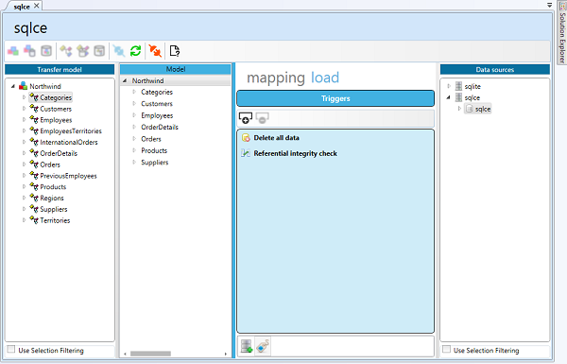Screen dimensions: 567x364
Task: Click the Regions transfer model icon
Action: (34, 198)
